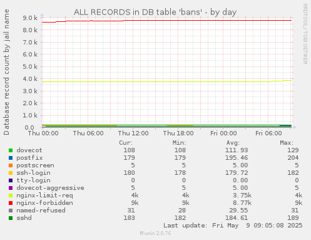Click the 'tty-login' legend label
Image resolution: width=311 pixels, height=240 pixels.
pyautogui.click(x=33, y=180)
